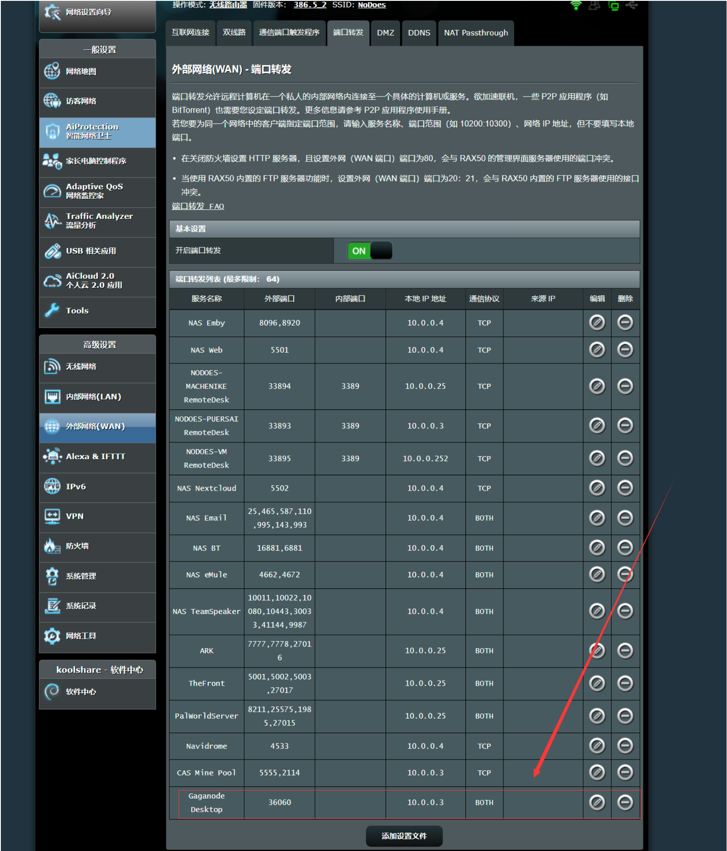The width and height of the screenshot is (727, 851).
Task: Delete the NAS Emby port forwarding rule
Action: 625,322
